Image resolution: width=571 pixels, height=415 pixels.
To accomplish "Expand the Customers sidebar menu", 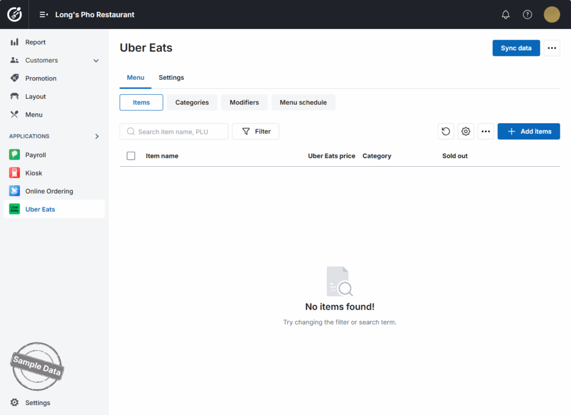I will [x=96, y=60].
